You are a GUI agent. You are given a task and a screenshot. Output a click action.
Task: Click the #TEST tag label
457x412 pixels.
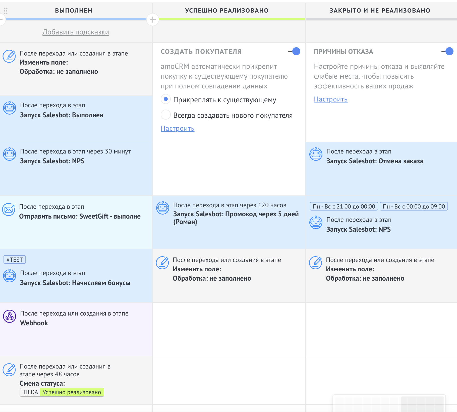[15, 260]
